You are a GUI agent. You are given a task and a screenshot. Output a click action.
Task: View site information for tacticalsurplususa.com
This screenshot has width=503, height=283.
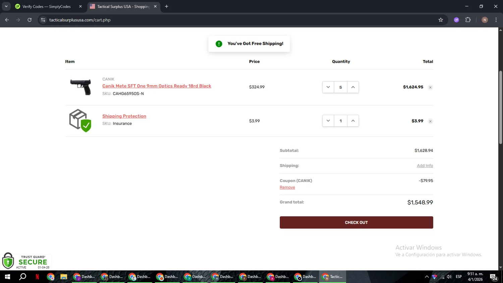[x=43, y=20]
